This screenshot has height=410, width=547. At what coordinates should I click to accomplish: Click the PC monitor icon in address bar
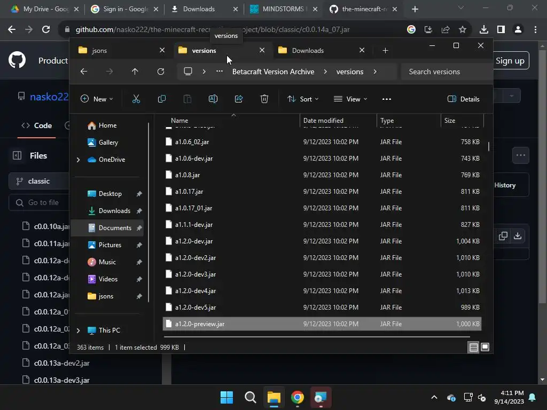(x=188, y=72)
